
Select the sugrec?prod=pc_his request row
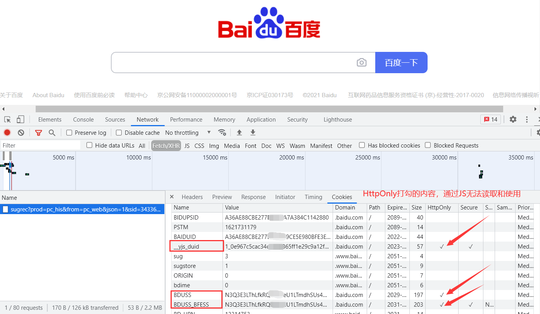coord(82,209)
